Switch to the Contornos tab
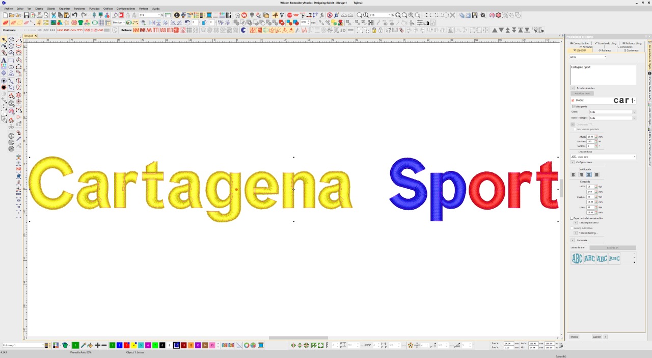652x358 pixels. 631,50
